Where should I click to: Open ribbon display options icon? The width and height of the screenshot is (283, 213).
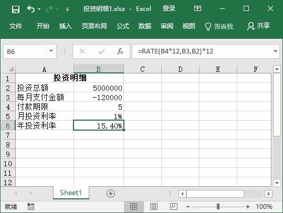(197, 8)
